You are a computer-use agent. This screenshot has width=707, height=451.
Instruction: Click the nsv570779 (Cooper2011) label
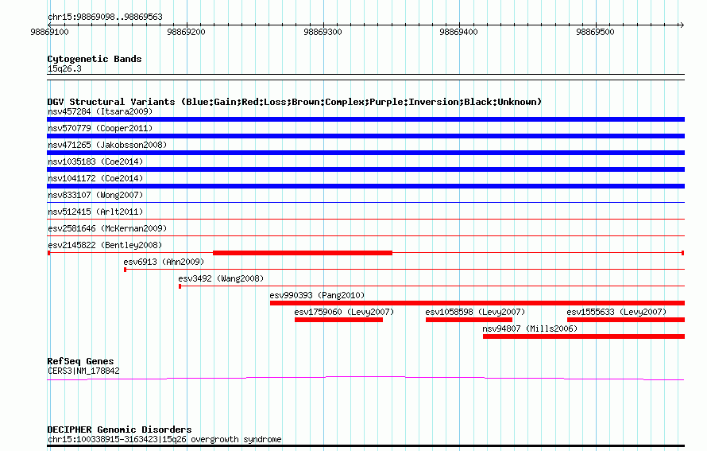pos(100,128)
